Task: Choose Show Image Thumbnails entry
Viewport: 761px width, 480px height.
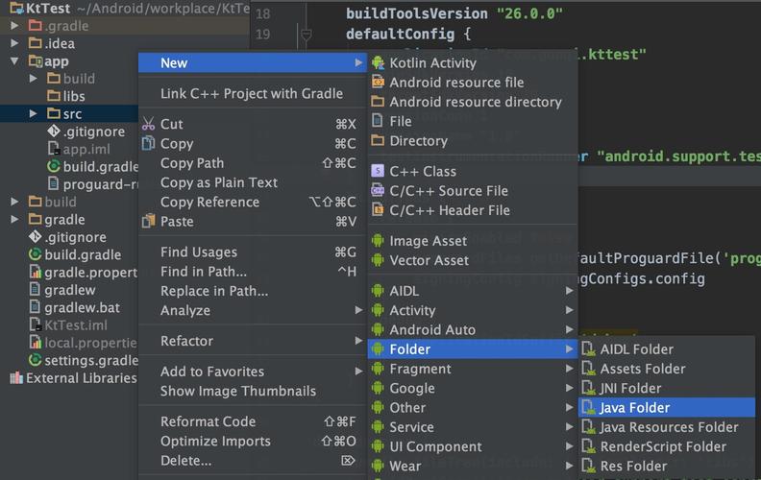Action: [252, 391]
